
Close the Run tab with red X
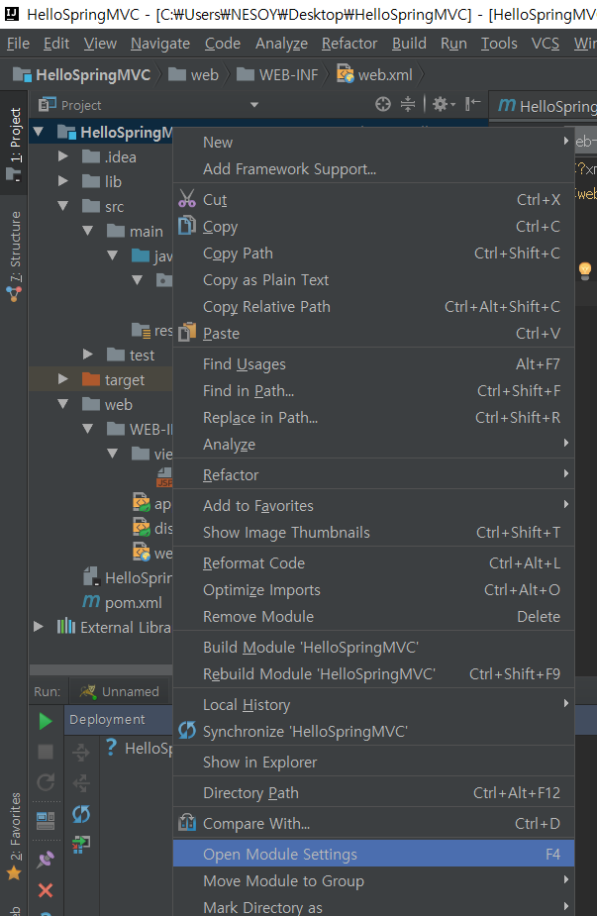(46, 890)
